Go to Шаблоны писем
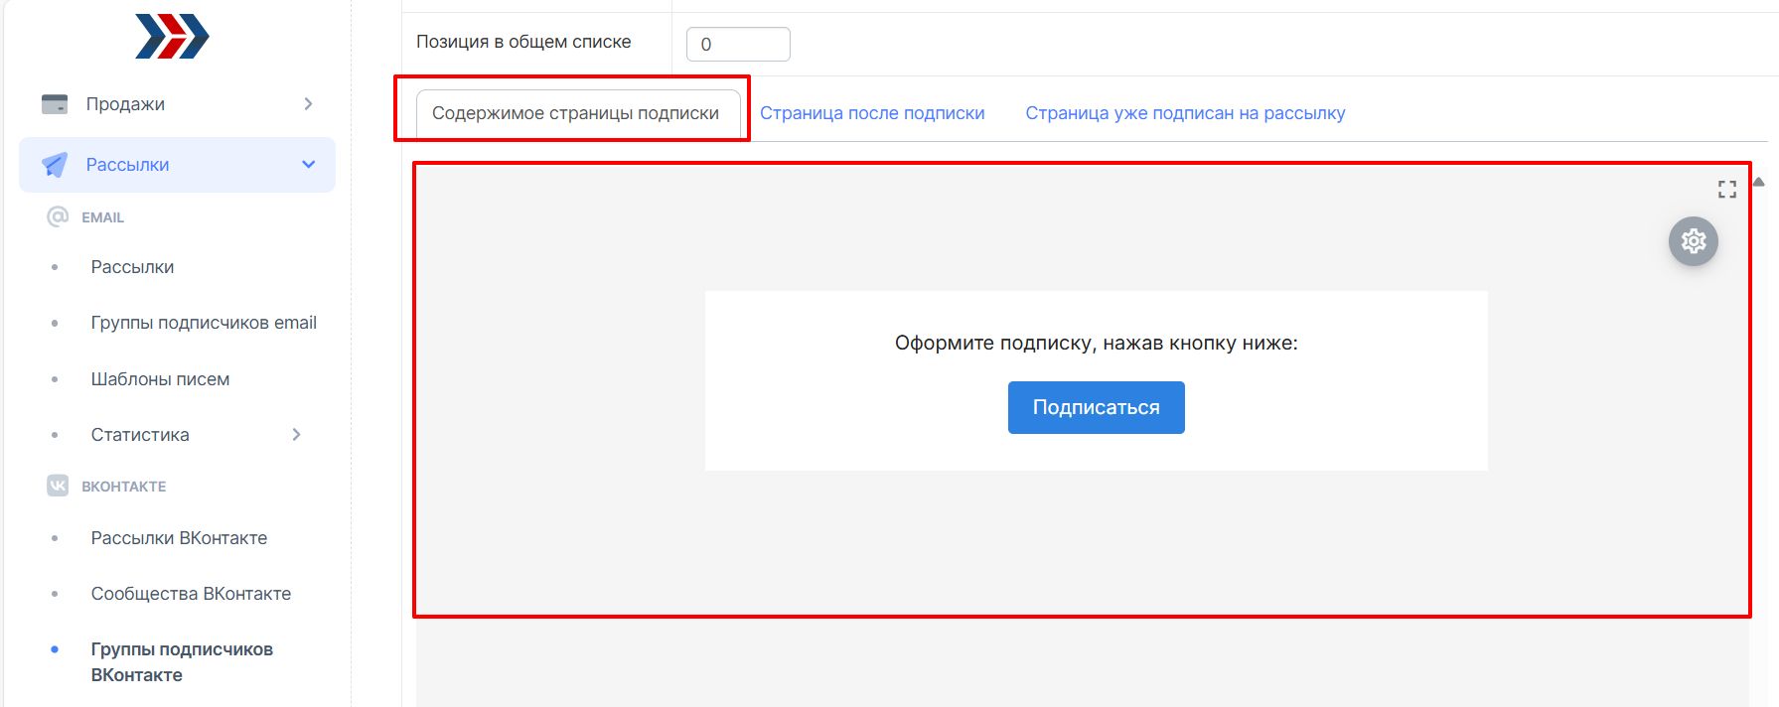The width and height of the screenshot is (1779, 707). coord(160,379)
